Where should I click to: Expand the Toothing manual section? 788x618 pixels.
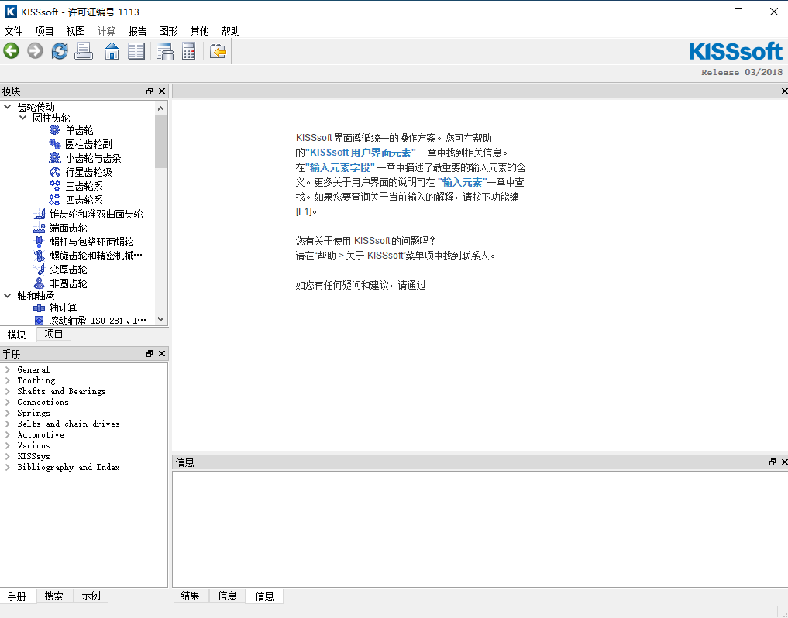8,380
